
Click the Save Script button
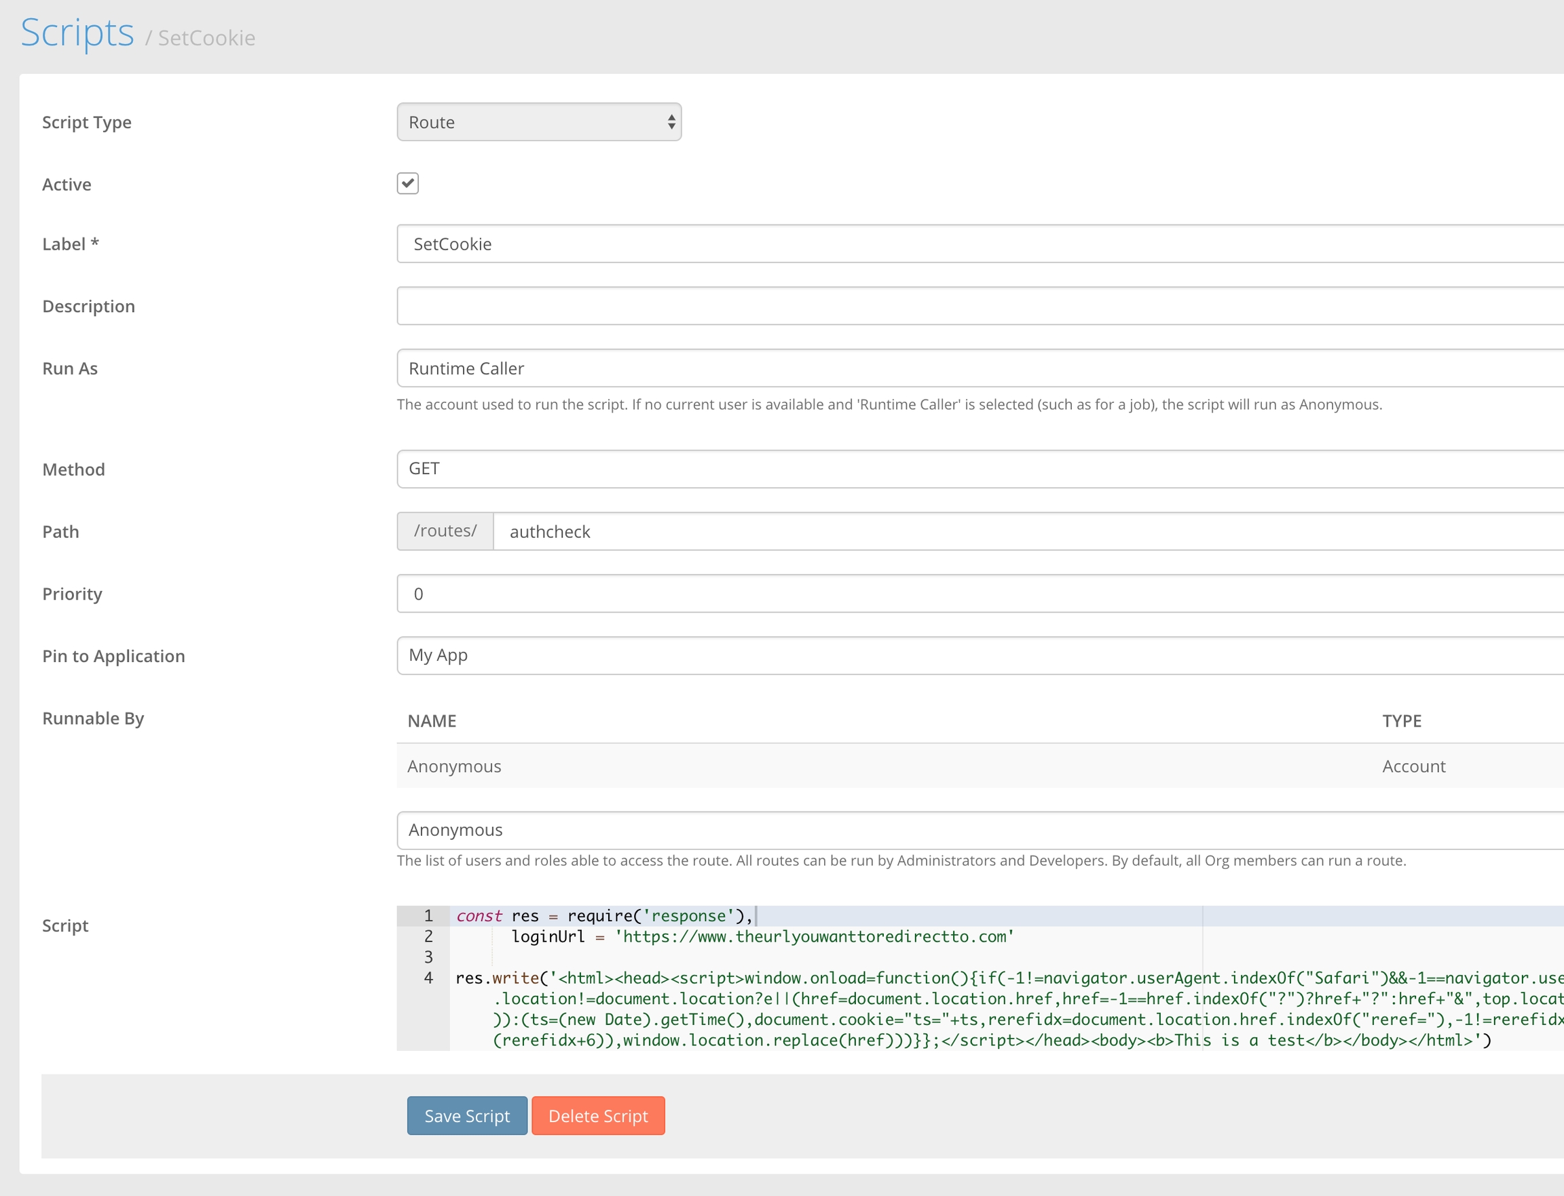click(x=467, y=1115)
